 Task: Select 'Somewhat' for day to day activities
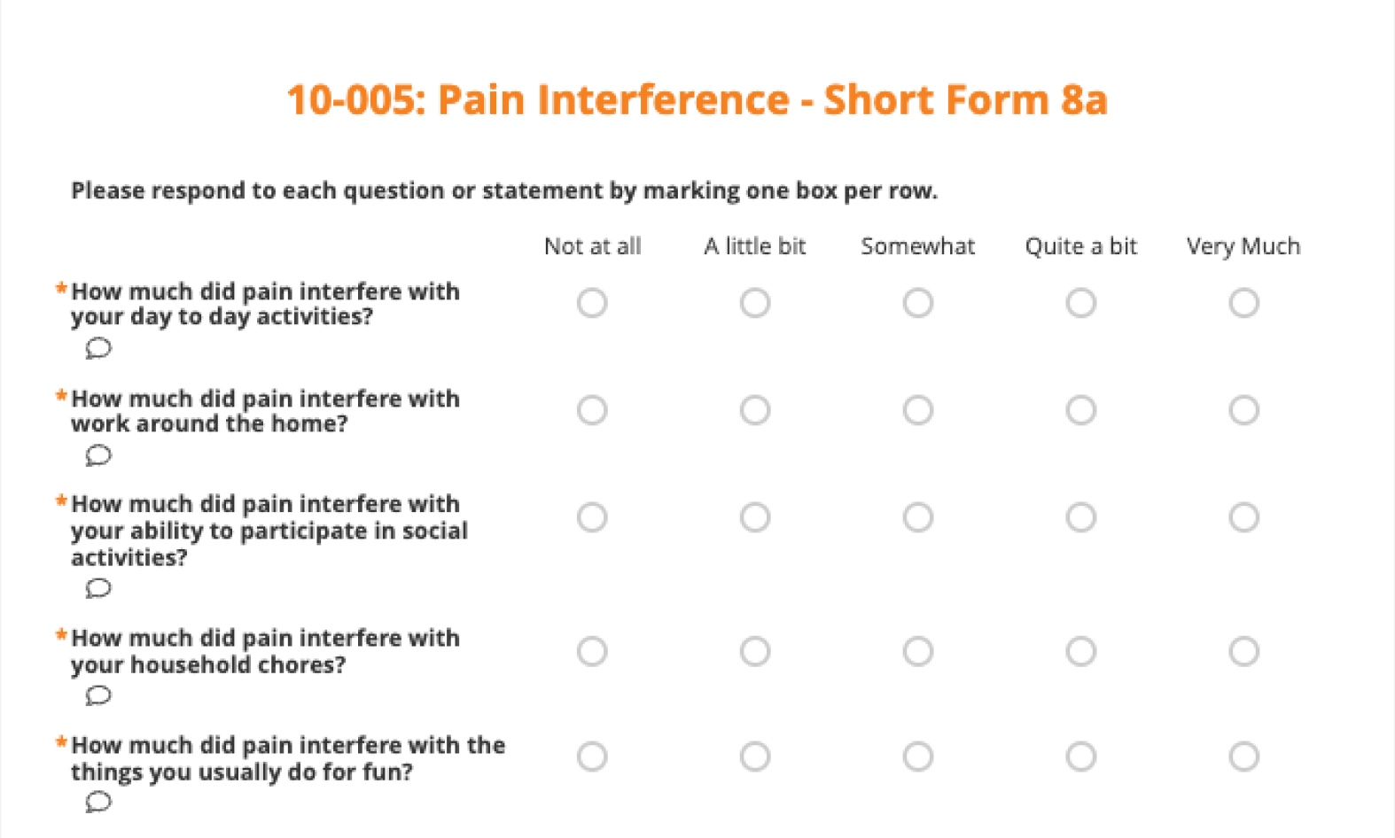(918, 303)
